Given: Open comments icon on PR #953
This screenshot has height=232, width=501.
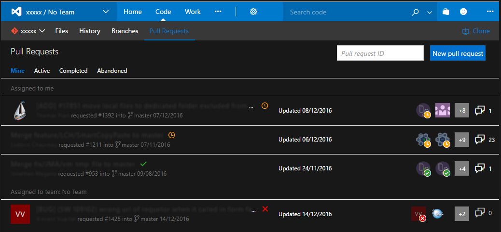Looking at the screenshot, I should pyautogui.click(x=480, y=168).
